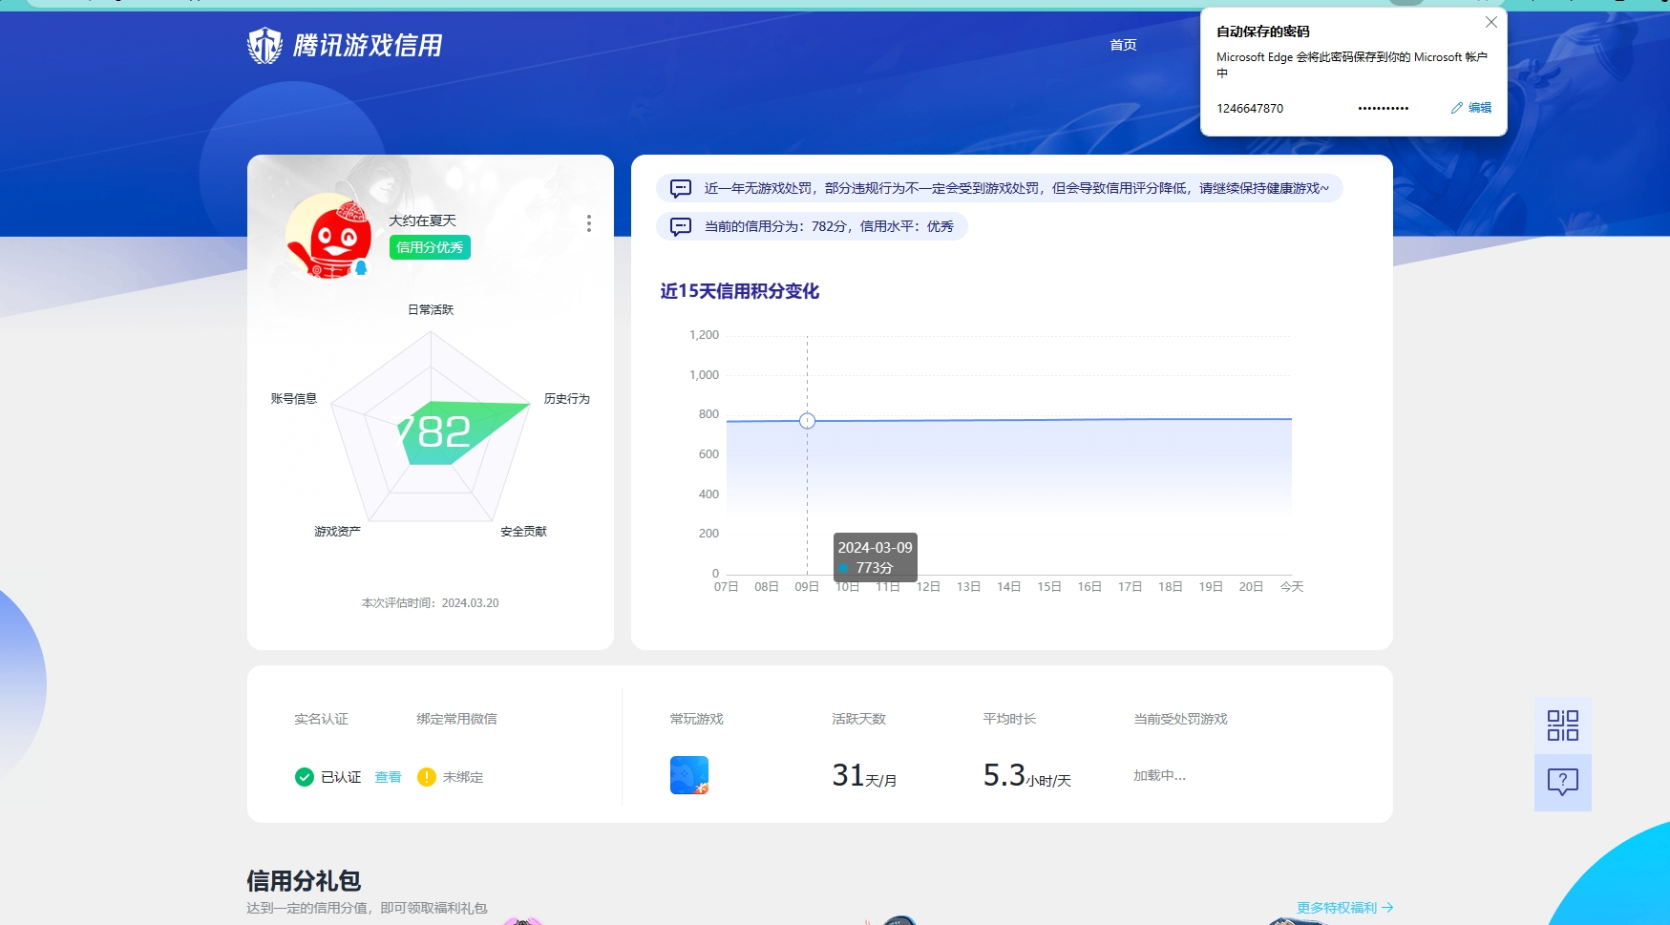Click the 加载中... penalized games text

pos(1159,776)
